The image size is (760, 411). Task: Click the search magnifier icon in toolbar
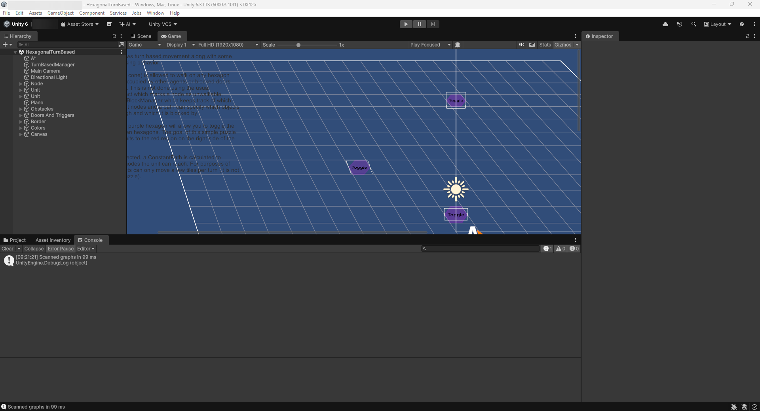693,24
